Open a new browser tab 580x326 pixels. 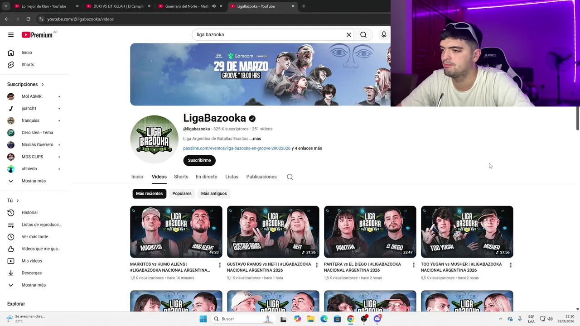point(304,6)
